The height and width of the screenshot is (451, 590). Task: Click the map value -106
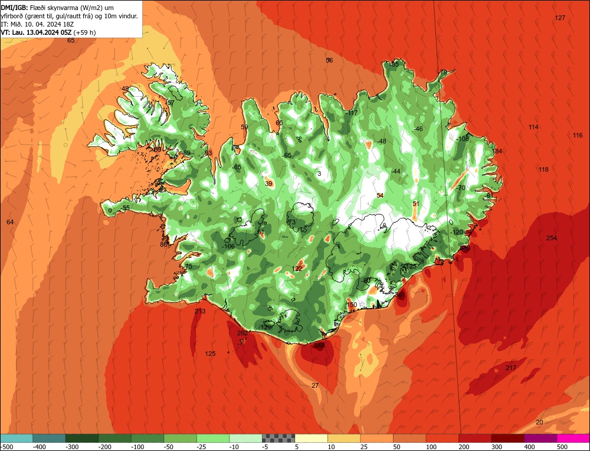pos(228,246)
